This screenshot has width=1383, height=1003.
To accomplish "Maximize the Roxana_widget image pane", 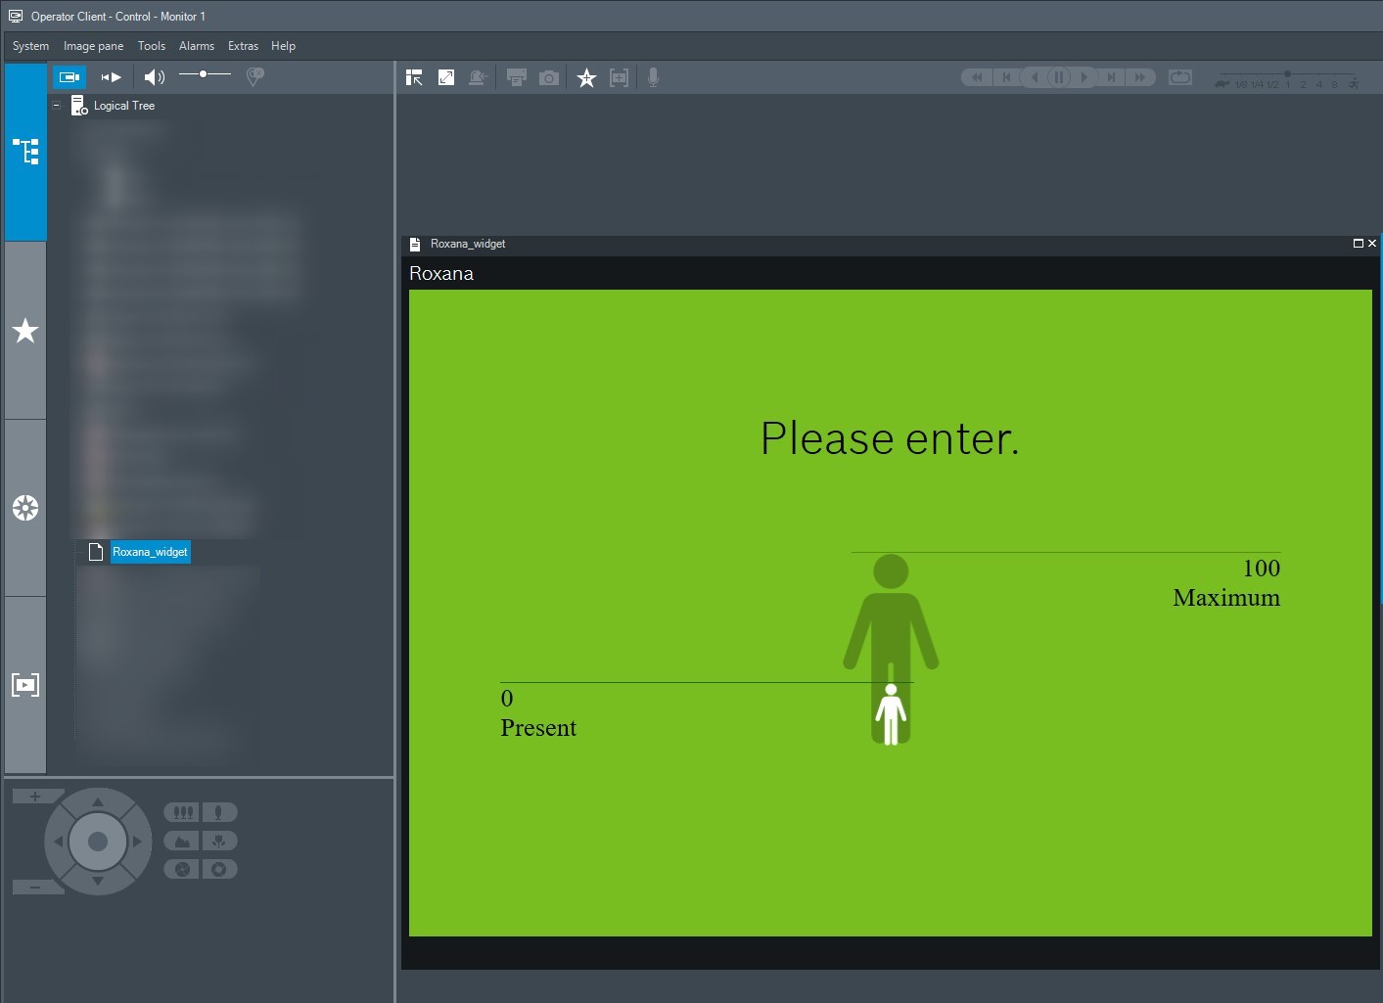I will click(x=1358, y=244).
